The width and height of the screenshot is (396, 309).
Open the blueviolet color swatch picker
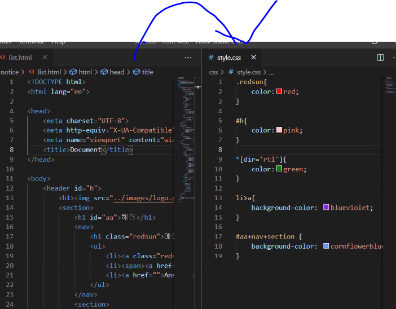pyautogui.click(x=326, y=207)
